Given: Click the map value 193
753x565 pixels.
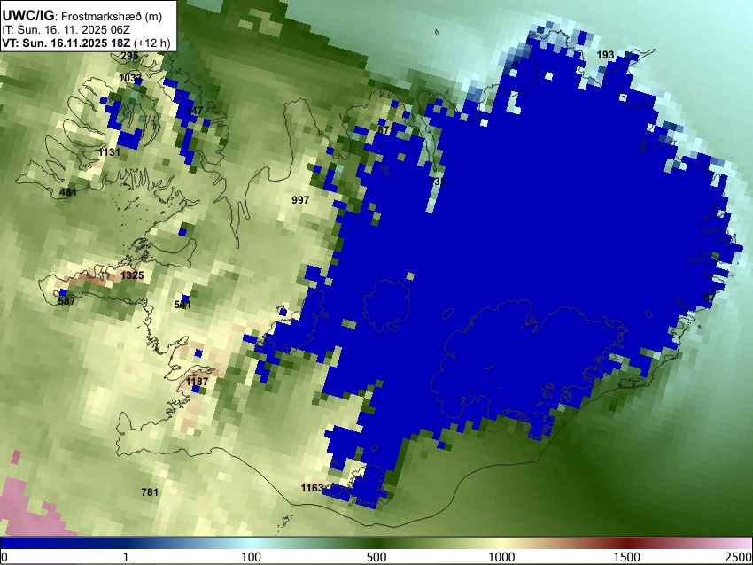Looking at the screenshot, I should coord(605,55).
